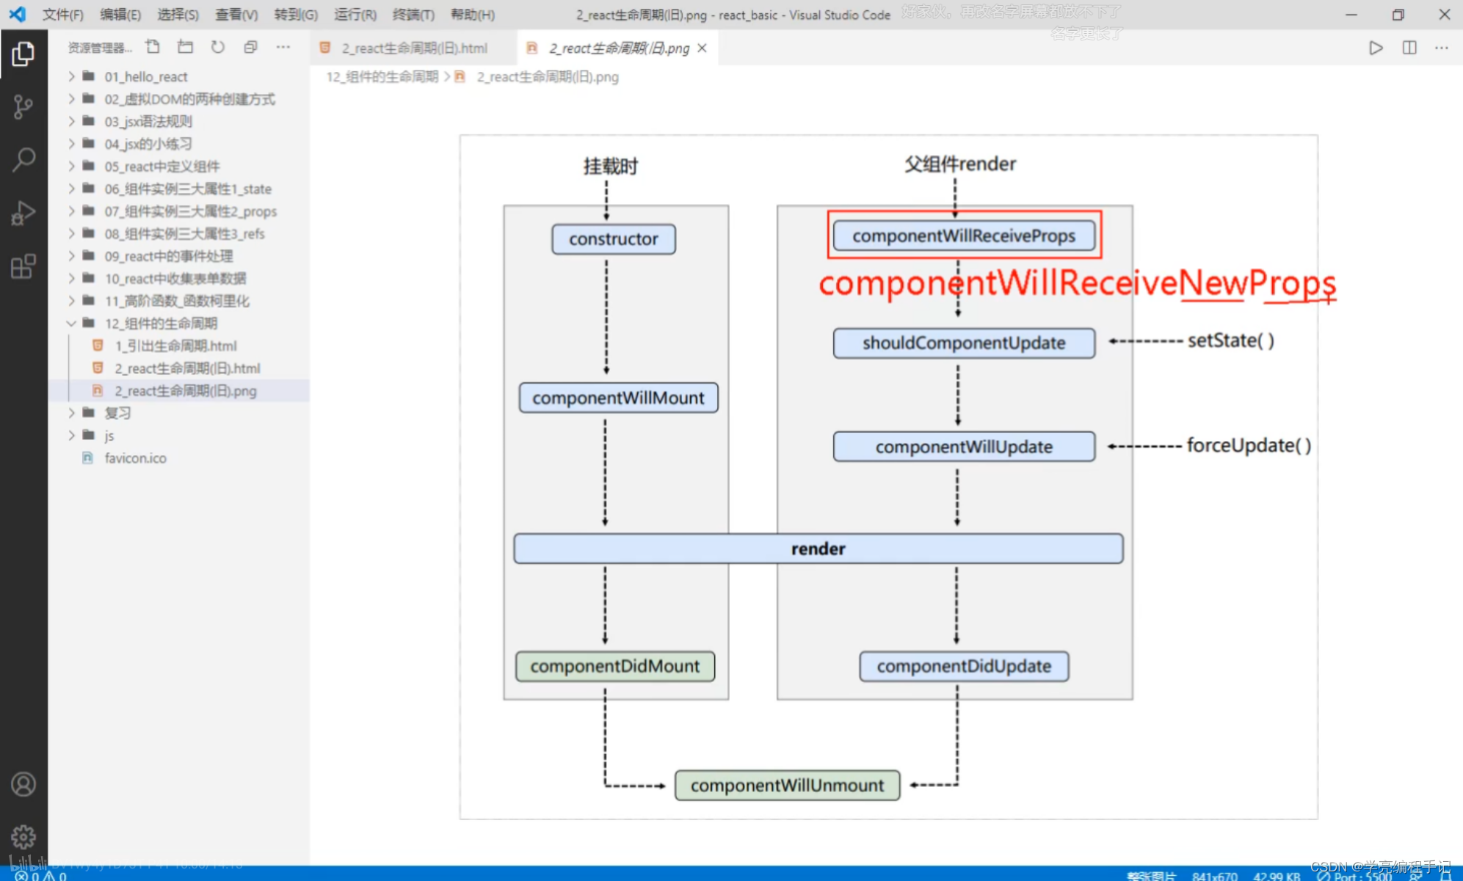The image size is (1463, 881).
Task: Open the Accounts menu icon
Action: pyautogui.click(x=23, y=784)
